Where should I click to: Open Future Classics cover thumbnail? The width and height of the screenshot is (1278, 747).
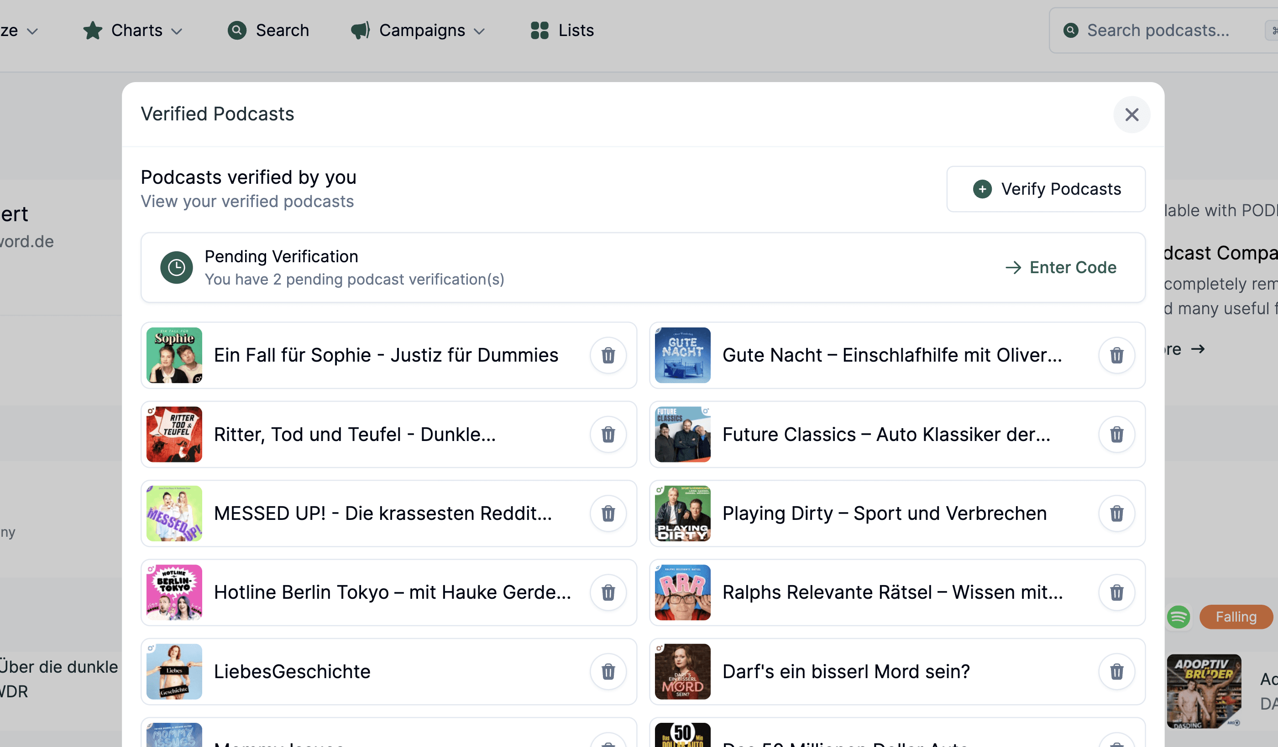pos(683,434)
